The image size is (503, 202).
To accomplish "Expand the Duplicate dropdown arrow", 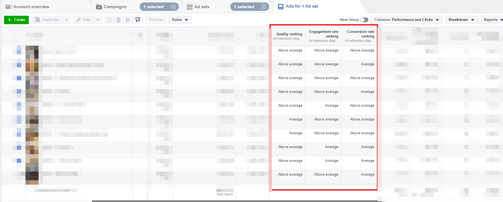I will coord(66,20).
